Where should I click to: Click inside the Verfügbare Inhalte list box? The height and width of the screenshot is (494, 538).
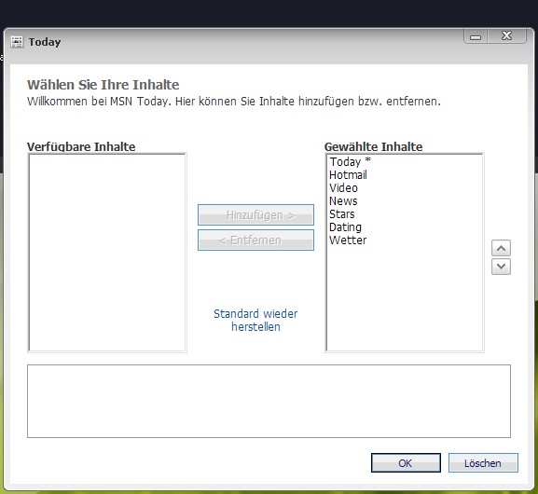107,253
